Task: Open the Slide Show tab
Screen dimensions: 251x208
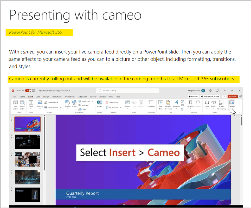Action: (x=82, y=97)
